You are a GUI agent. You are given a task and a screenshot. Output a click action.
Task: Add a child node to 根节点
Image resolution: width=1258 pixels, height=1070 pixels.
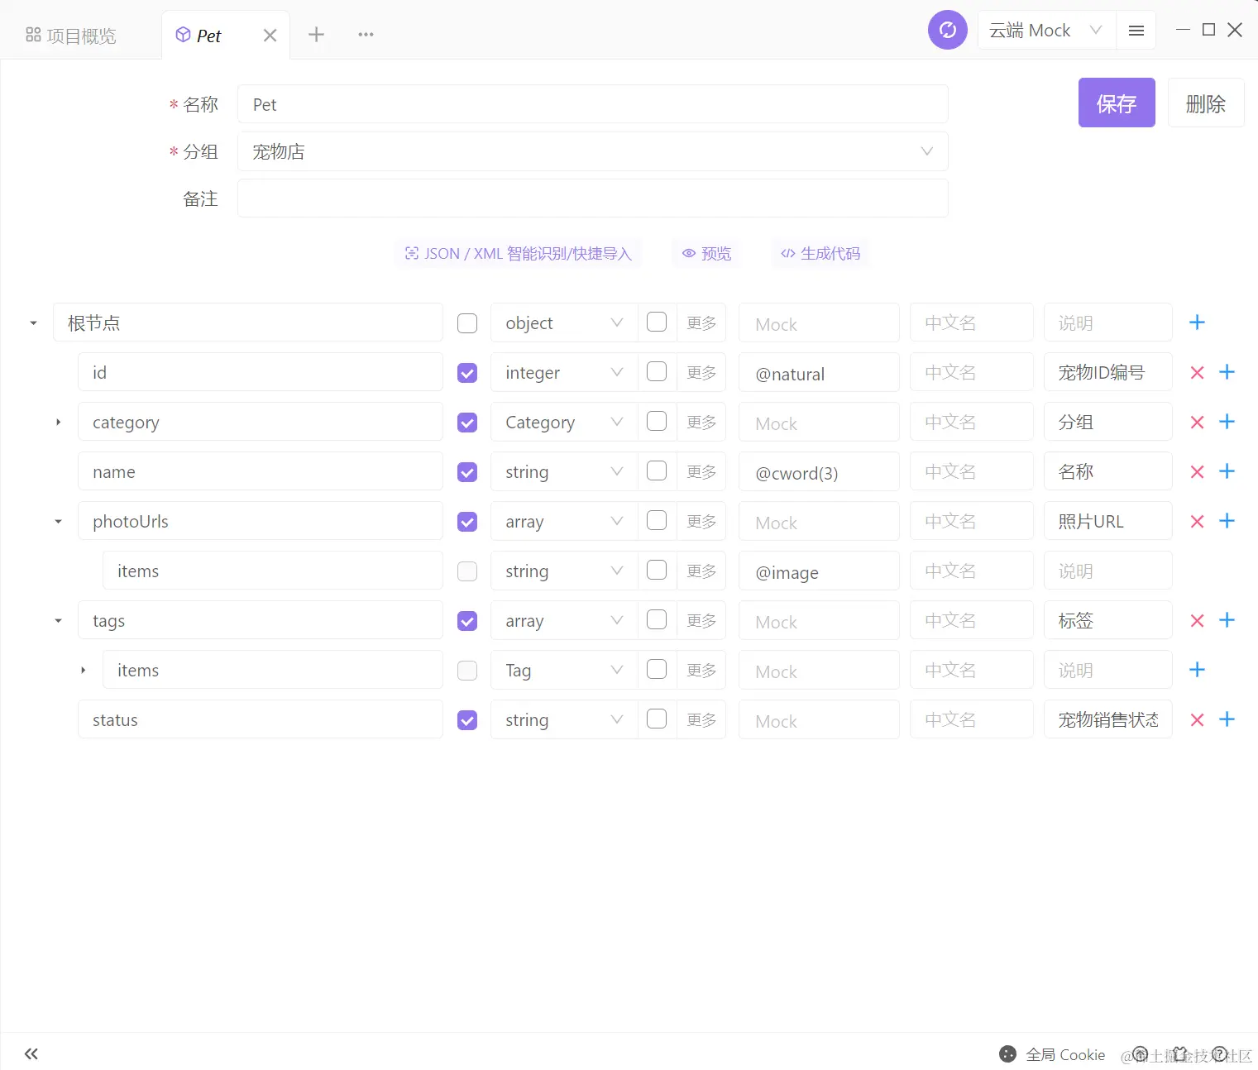1197,322
